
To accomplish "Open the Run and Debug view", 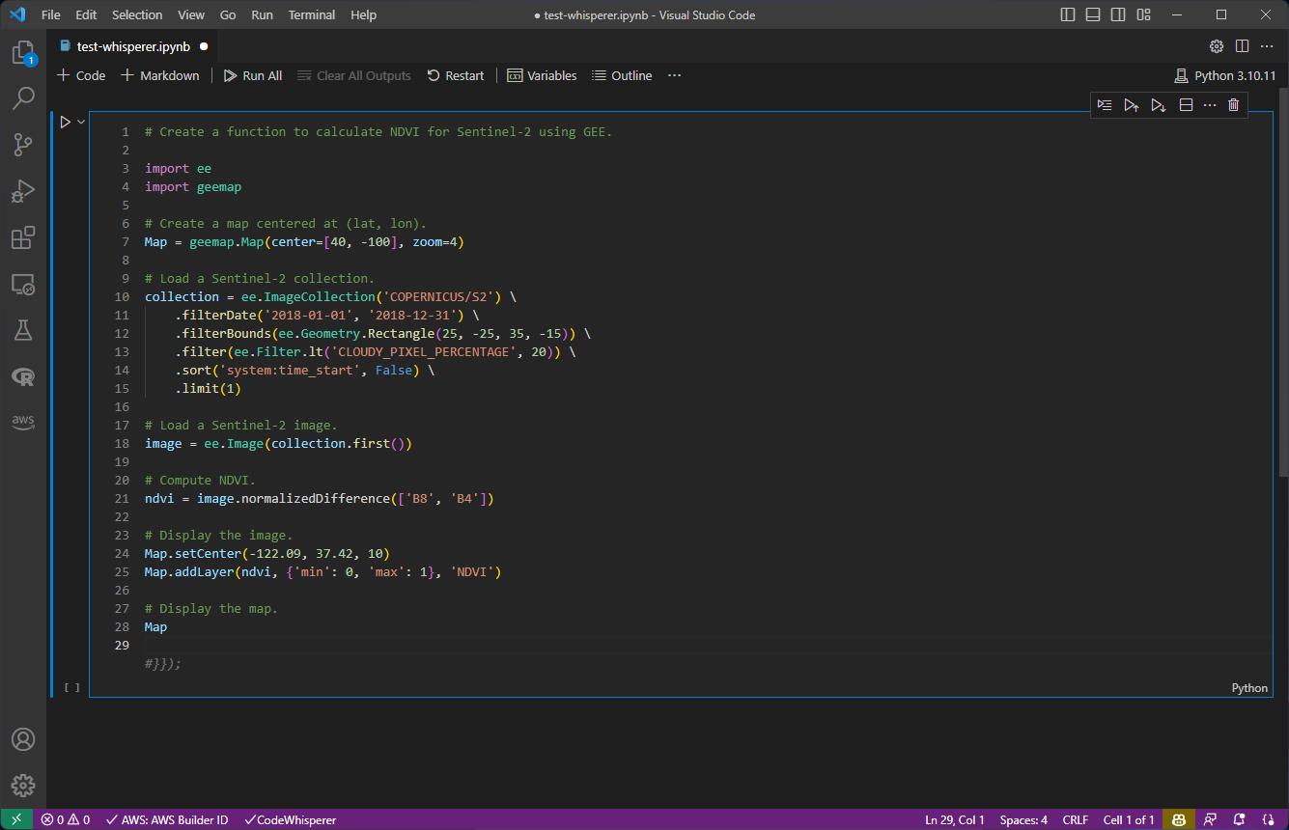I will (x=24, y=190).
